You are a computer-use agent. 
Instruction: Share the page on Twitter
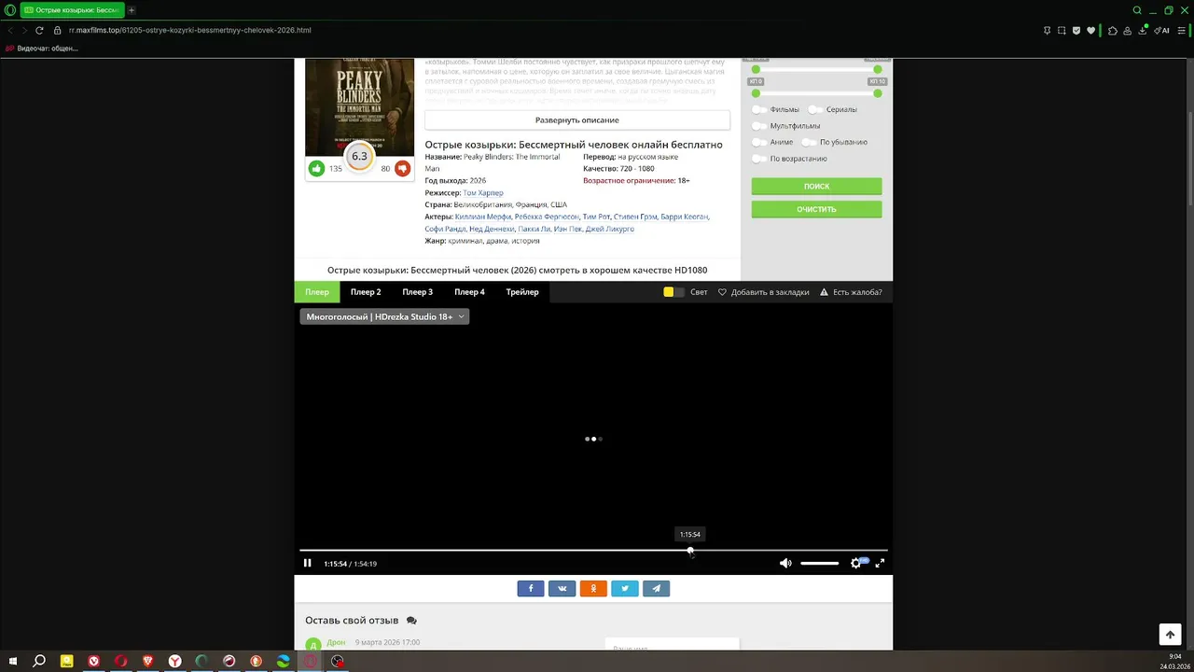tap(625, 588)
